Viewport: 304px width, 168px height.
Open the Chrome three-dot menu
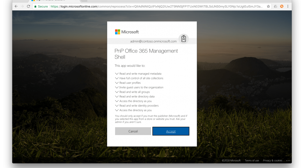tap(288, 6)
